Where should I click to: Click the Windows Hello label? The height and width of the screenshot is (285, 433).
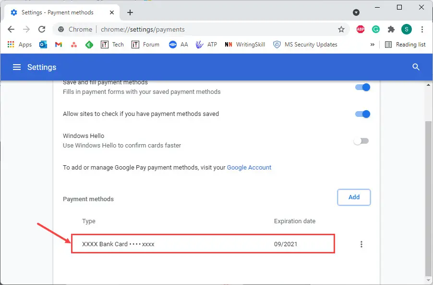tap(84, 136)
